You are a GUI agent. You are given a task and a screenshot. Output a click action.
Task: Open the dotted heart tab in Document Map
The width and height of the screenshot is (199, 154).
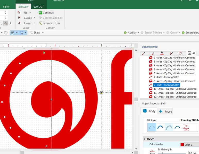coord(180,53)
